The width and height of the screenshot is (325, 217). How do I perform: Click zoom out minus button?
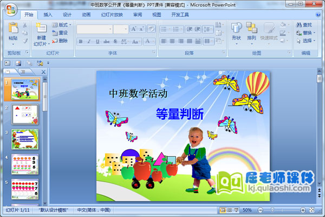pyautogui.click(x=261, y=210)
